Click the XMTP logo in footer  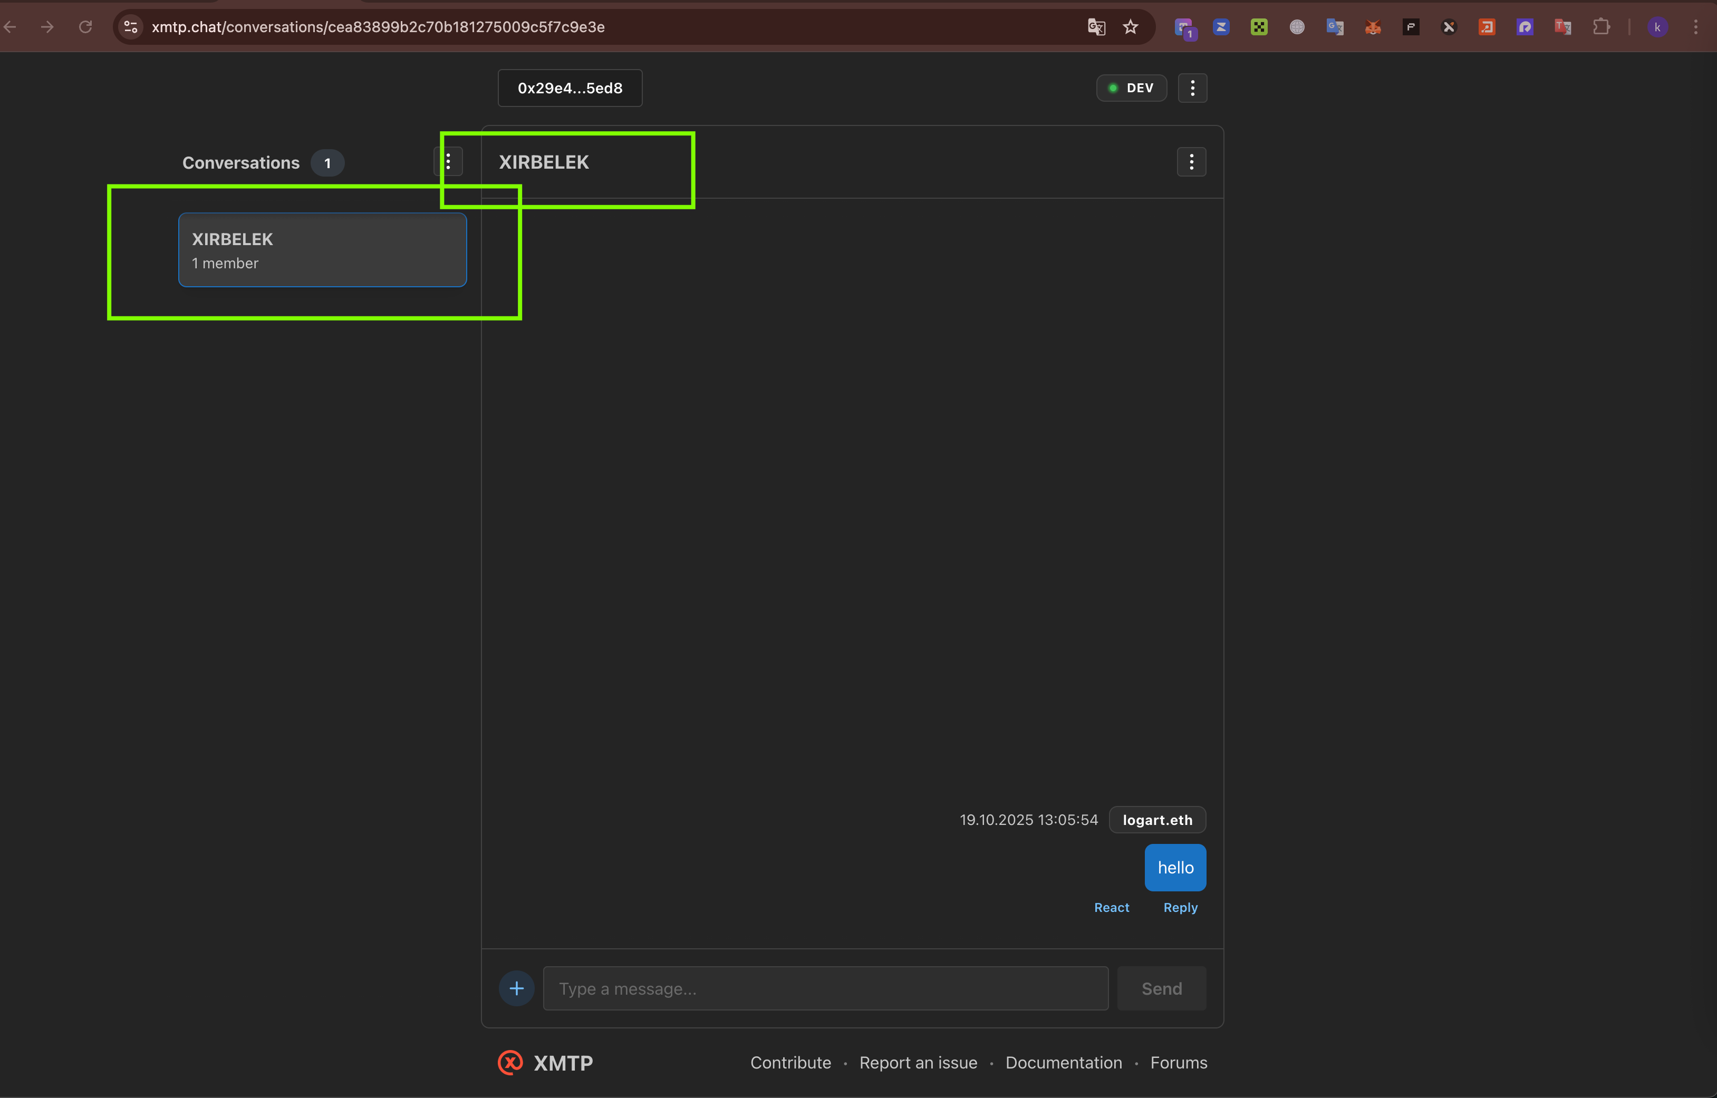[x=545, y=1062]
